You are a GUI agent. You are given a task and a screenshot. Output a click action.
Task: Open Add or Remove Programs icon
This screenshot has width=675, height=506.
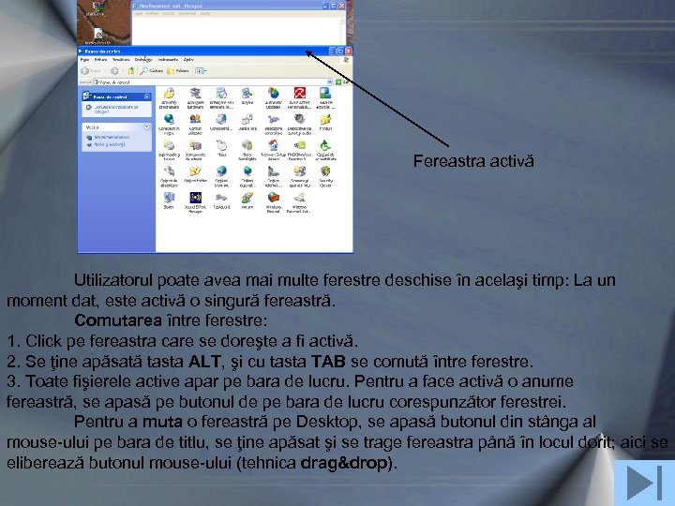221,94
